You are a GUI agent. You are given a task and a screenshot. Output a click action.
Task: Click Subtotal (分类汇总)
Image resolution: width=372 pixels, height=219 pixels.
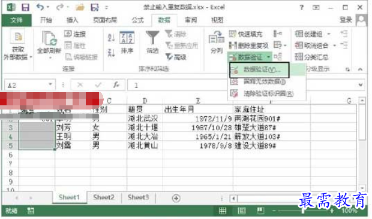point(311,57)
